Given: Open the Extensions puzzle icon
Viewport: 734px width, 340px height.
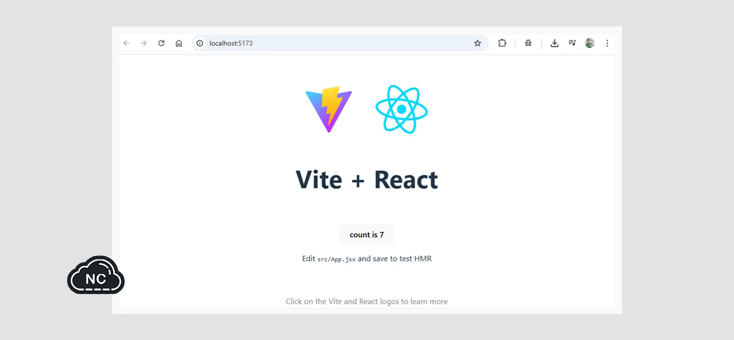Looking at the screenshot, I should [502, 43].
